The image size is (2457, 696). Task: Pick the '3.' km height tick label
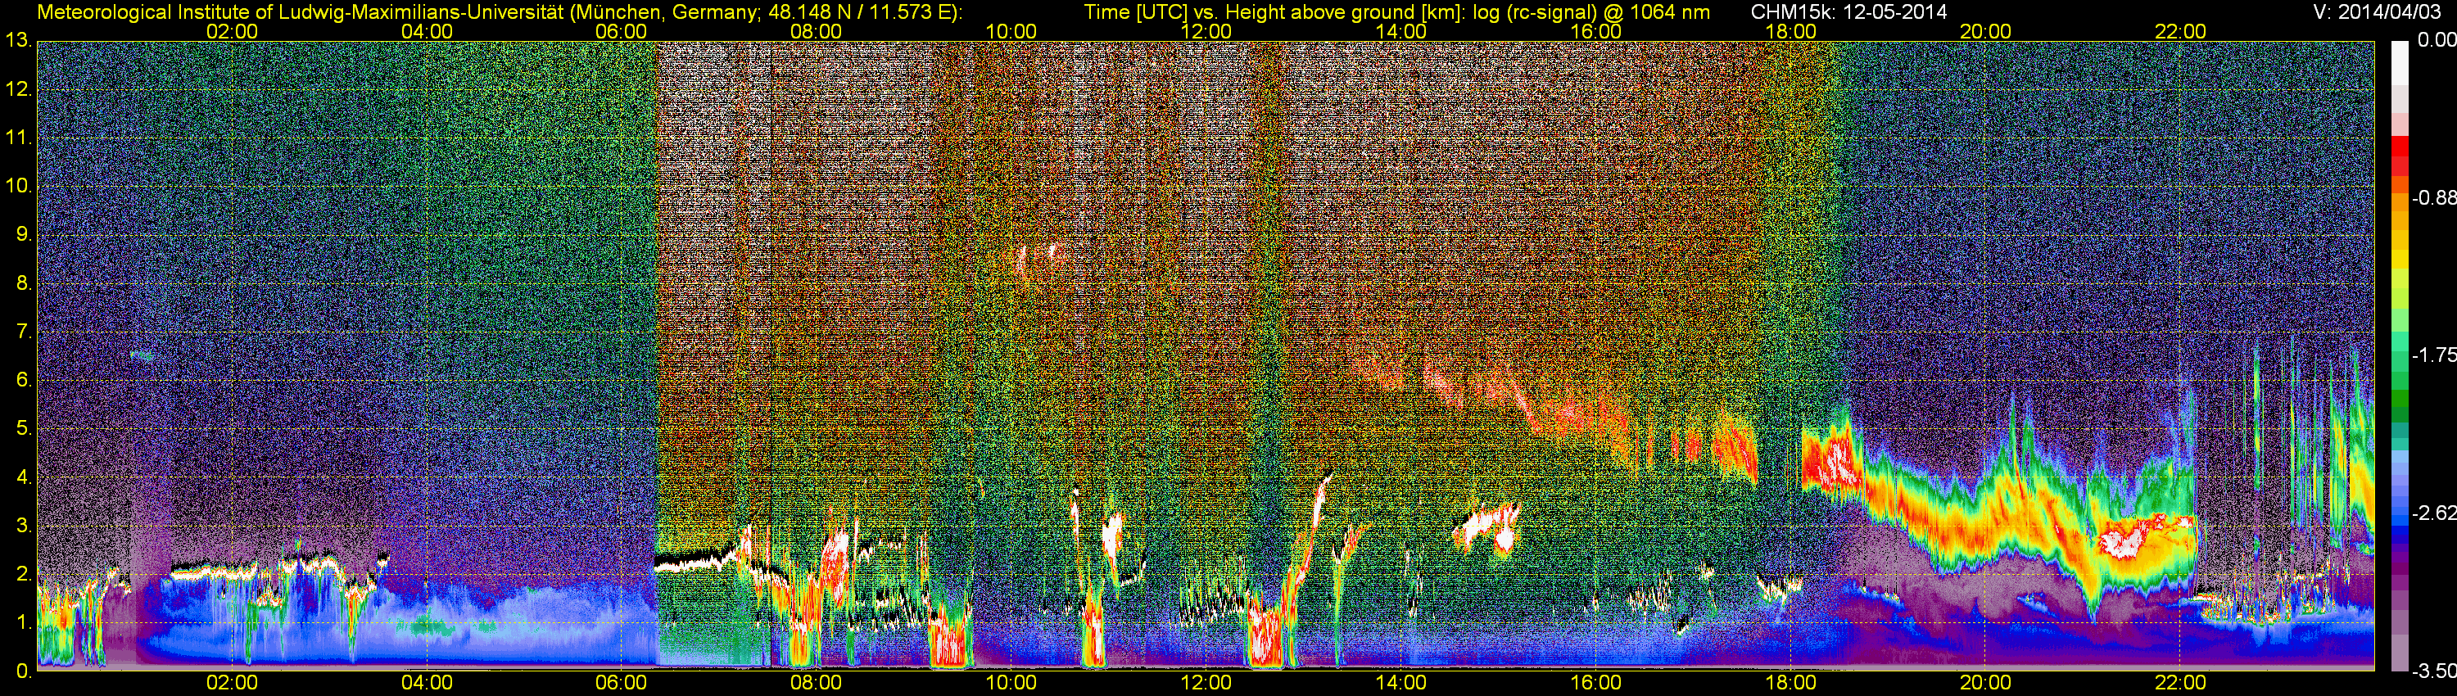[x=25, y=527]
